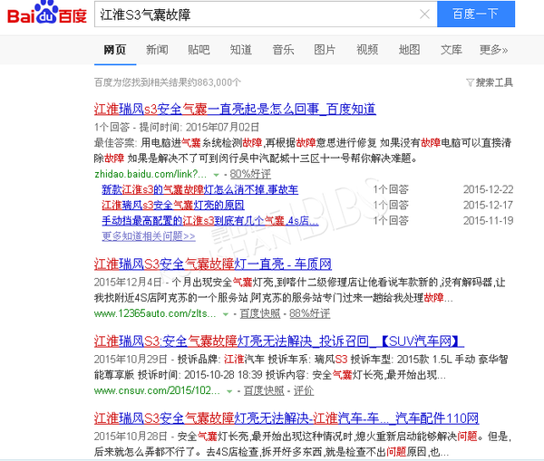Open 百度快照 for the cnsuv result
The width and height of the screenshot is (544, 461).
pyautogui.click(x=264, y=390)
